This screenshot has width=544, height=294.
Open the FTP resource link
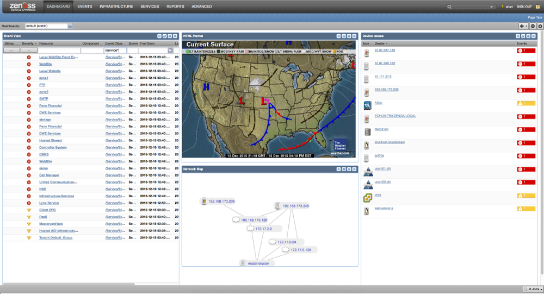pos(42,85)
